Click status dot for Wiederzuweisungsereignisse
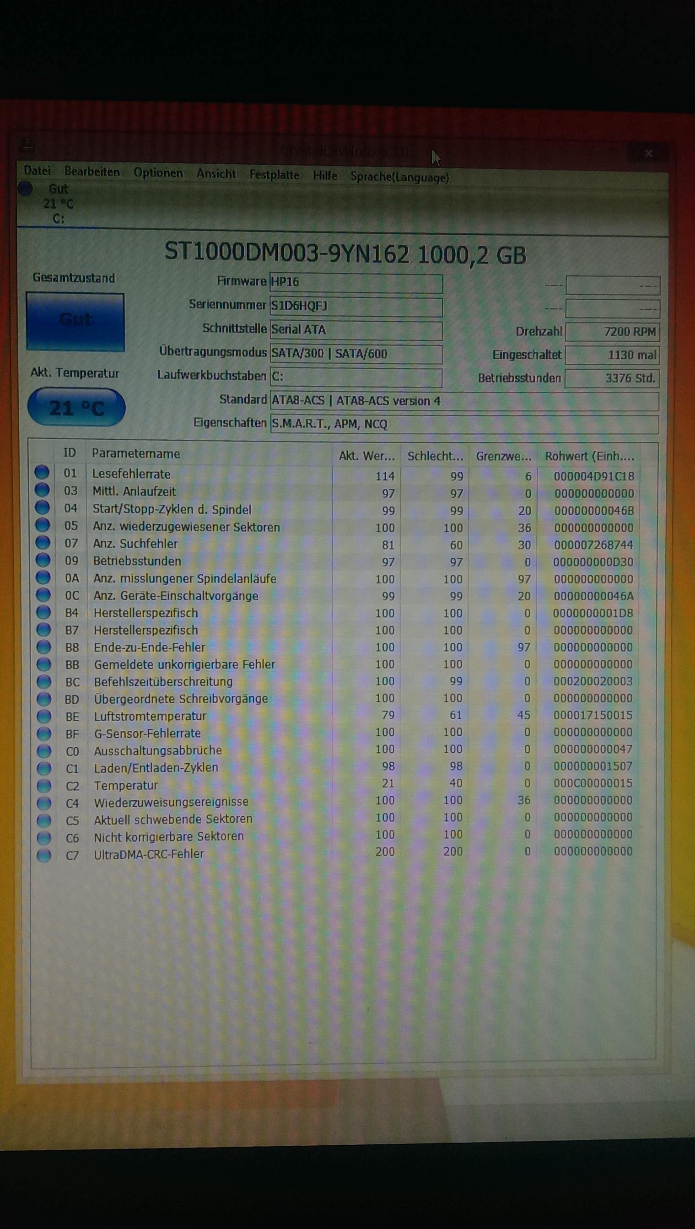 pyautogui.click(x=44, y=803)
